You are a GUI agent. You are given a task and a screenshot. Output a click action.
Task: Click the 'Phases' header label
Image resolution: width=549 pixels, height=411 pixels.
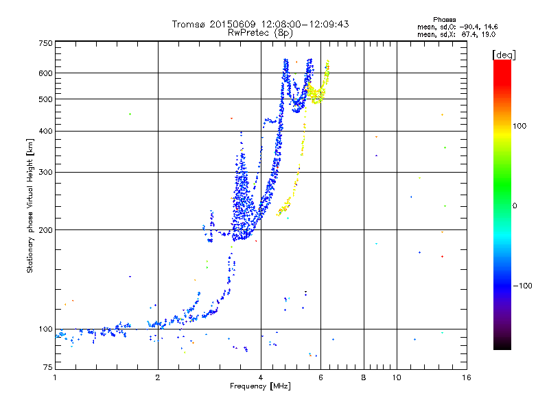444,20
